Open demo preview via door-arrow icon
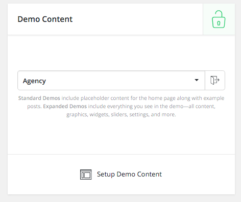This screenshot has width=241, height=202. [215, 80]
